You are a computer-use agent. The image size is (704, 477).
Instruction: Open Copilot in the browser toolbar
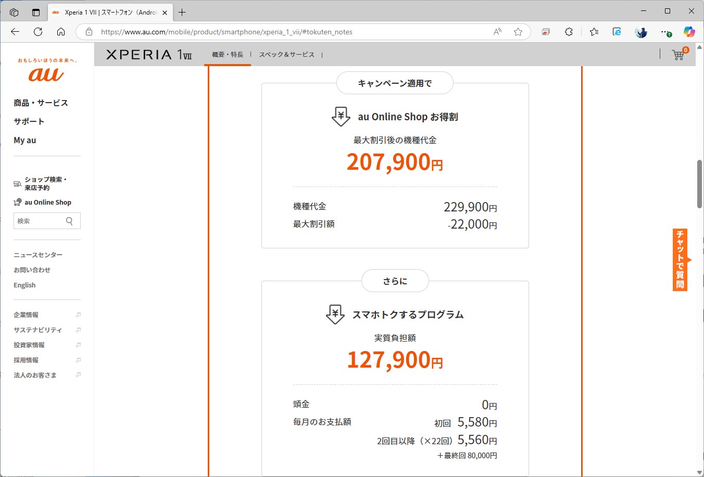click(x=689, y=32)
